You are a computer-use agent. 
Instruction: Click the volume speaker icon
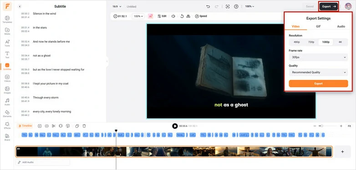click(173, 16)
